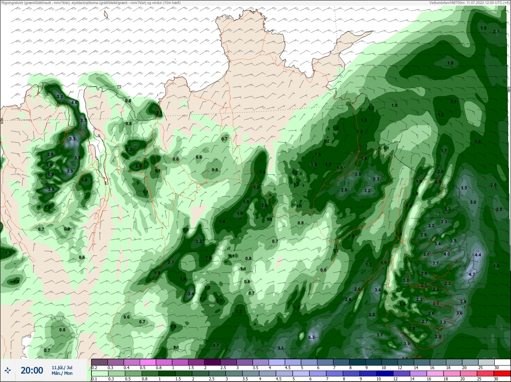Image resolution: width=511 pixels, height=382 pixels.
Task: Click the 4.0 precipitation value on the map
Action: [447, 254]
